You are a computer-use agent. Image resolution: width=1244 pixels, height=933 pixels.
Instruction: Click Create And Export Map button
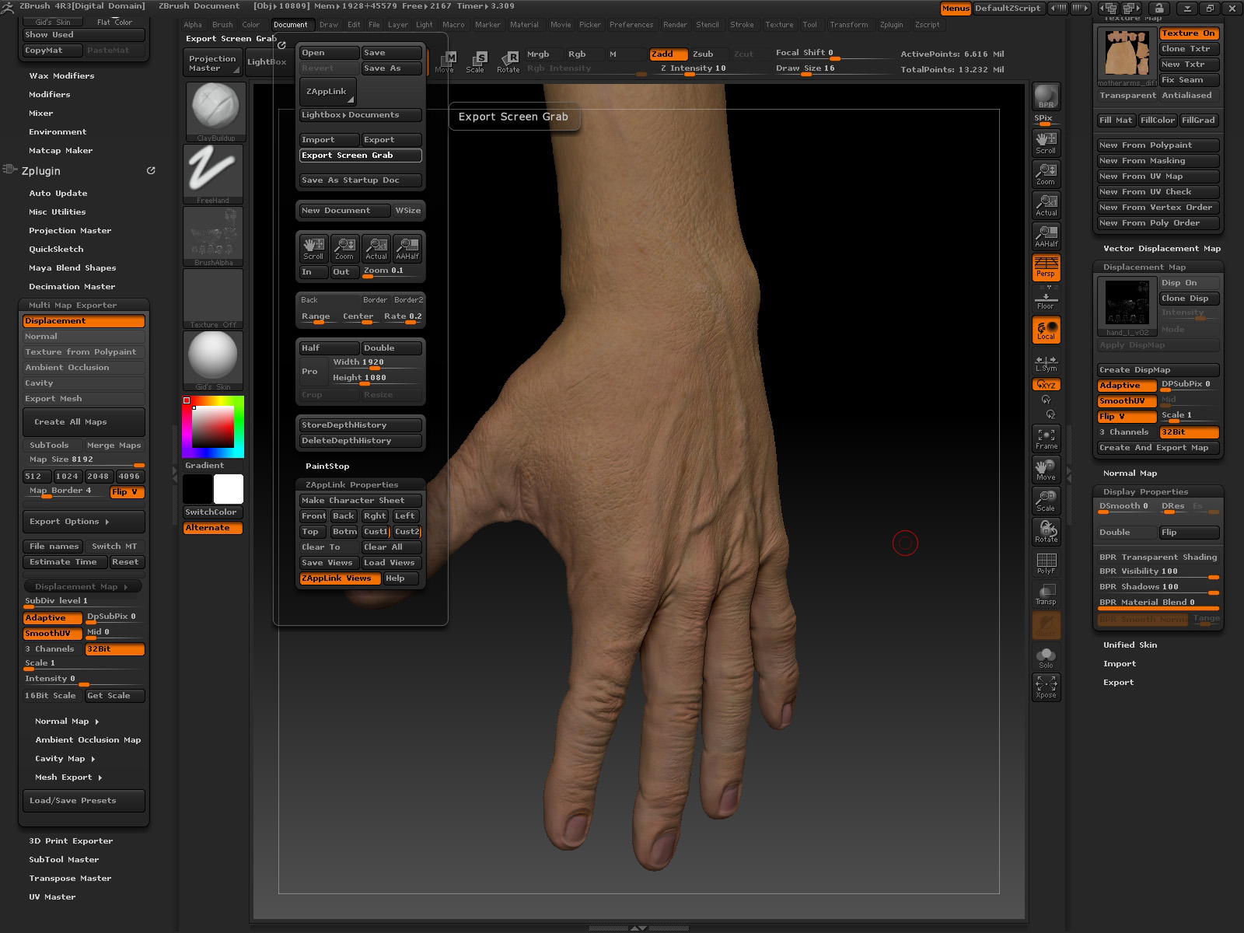click(x=1158, y=448)
